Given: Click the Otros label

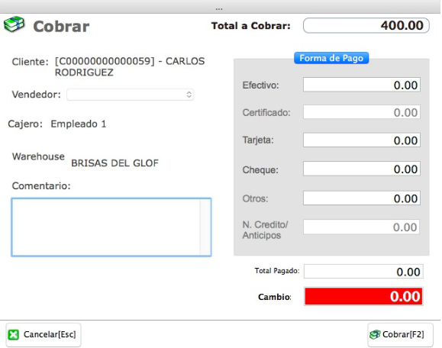Looking at the screenshot, I should [x=256, y=198].
